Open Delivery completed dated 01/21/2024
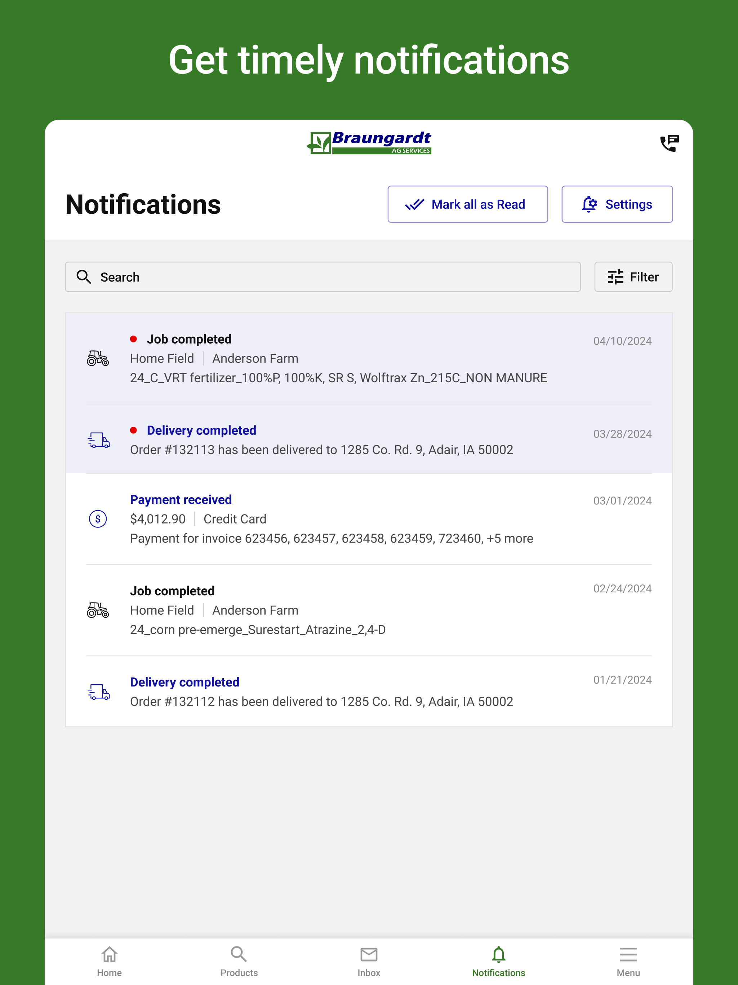This screenshot has width=738, height=985. coord(369,691)
